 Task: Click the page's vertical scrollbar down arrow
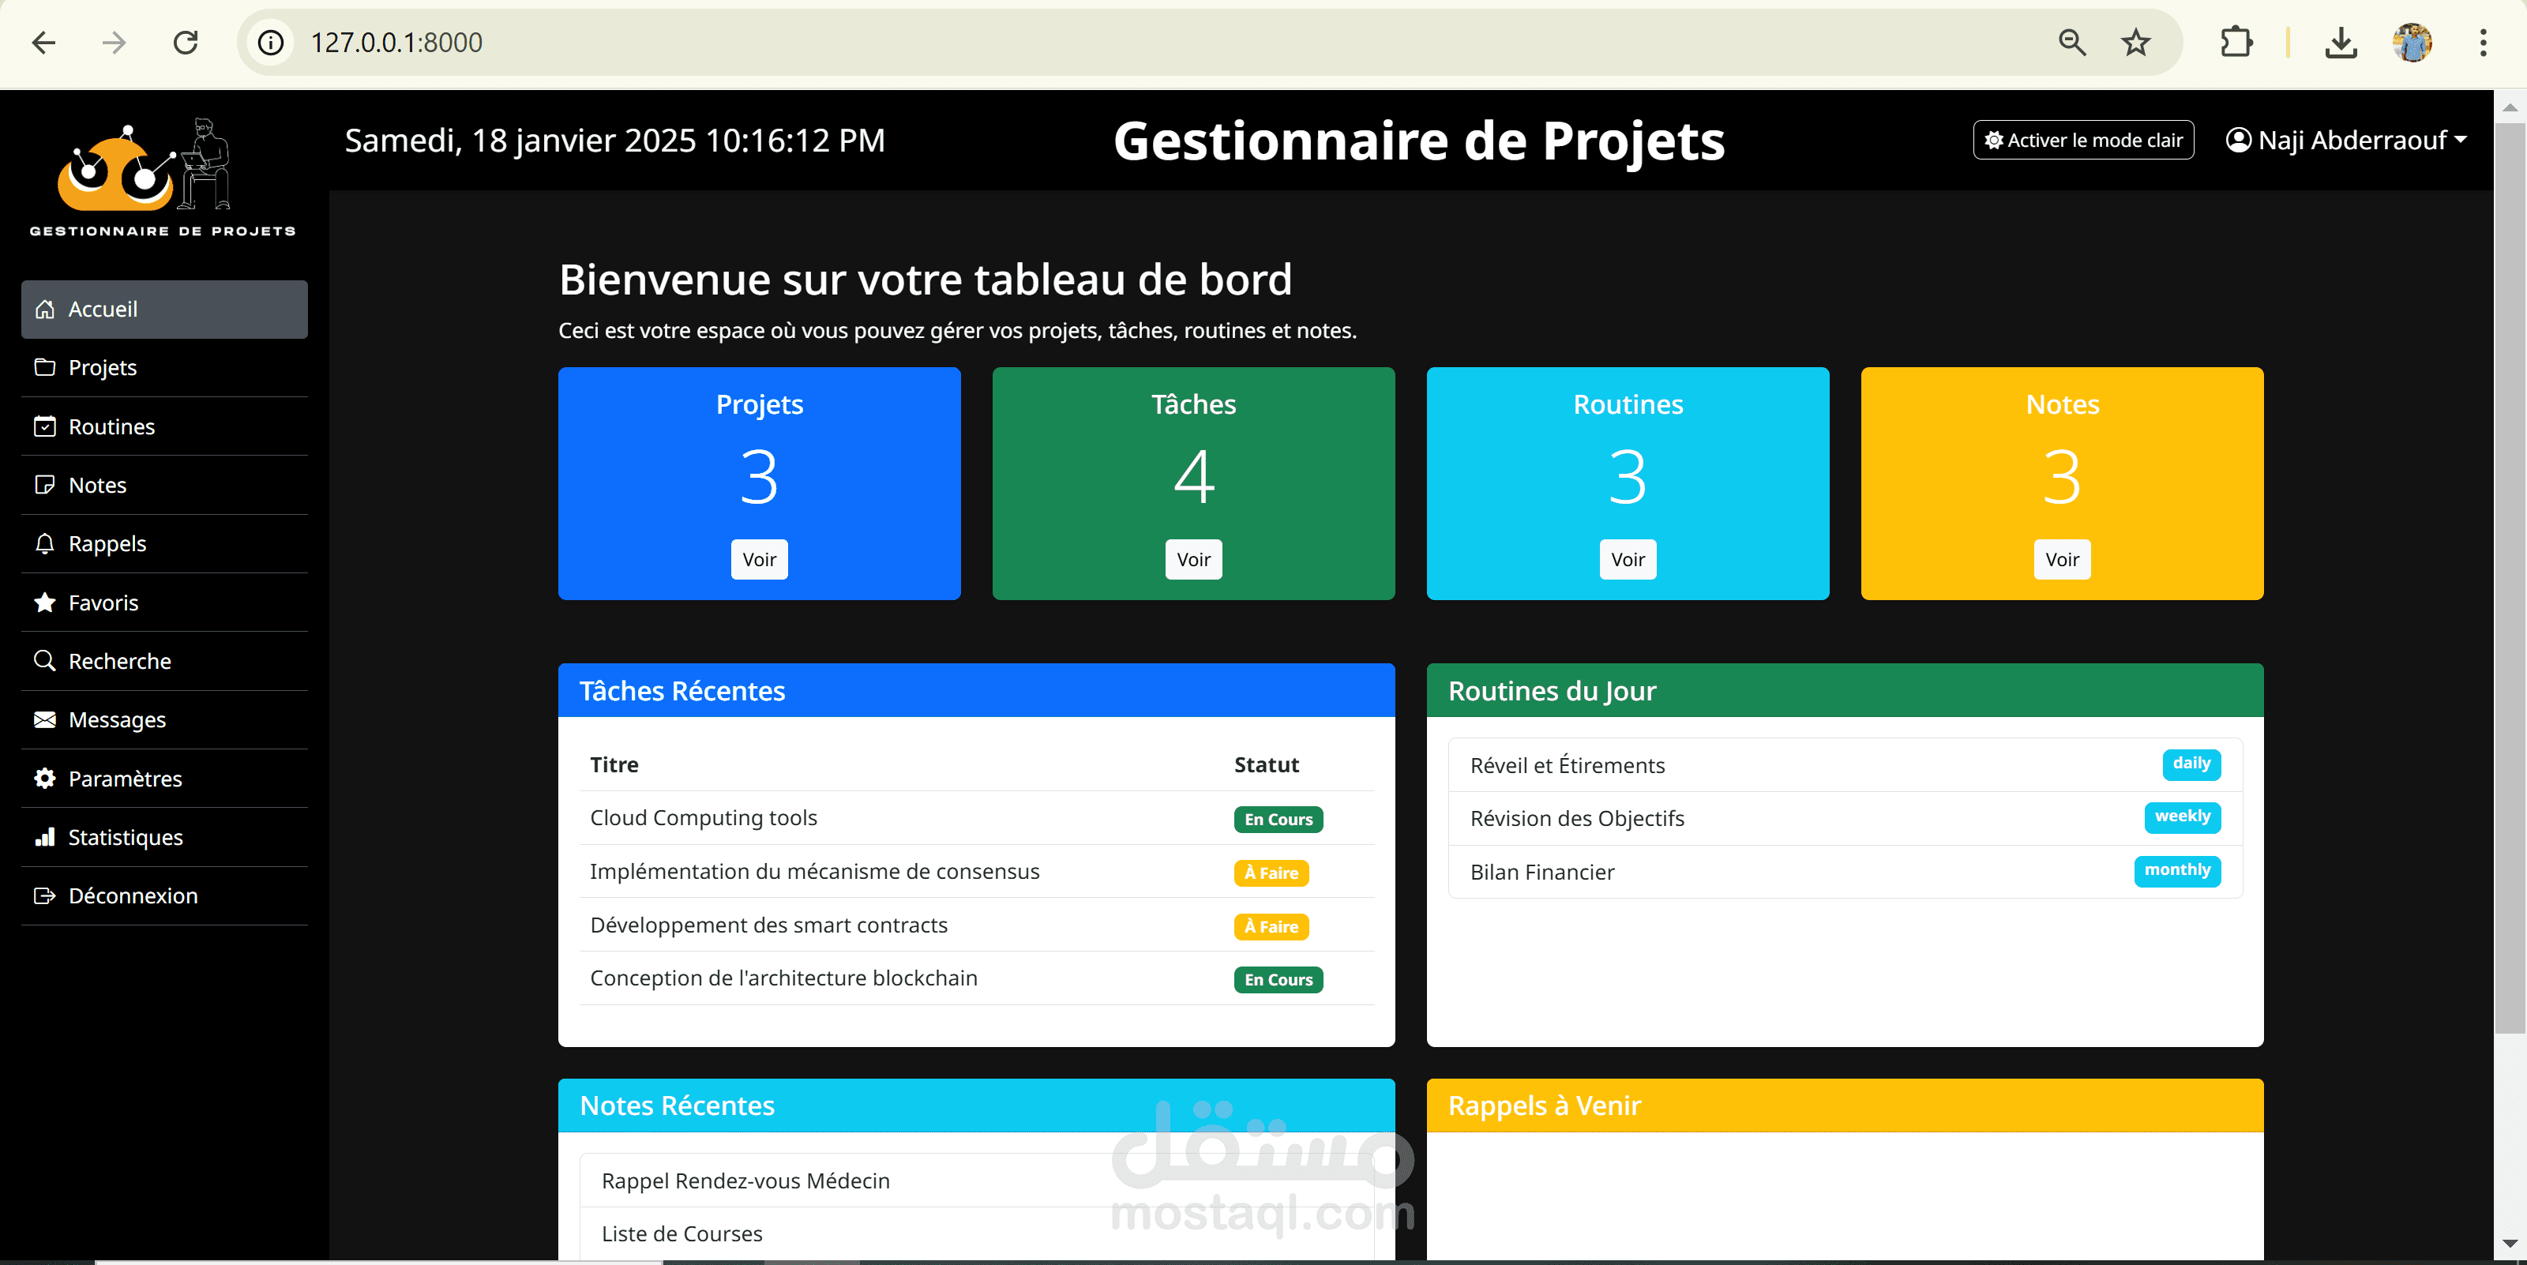(2510, 1242)
